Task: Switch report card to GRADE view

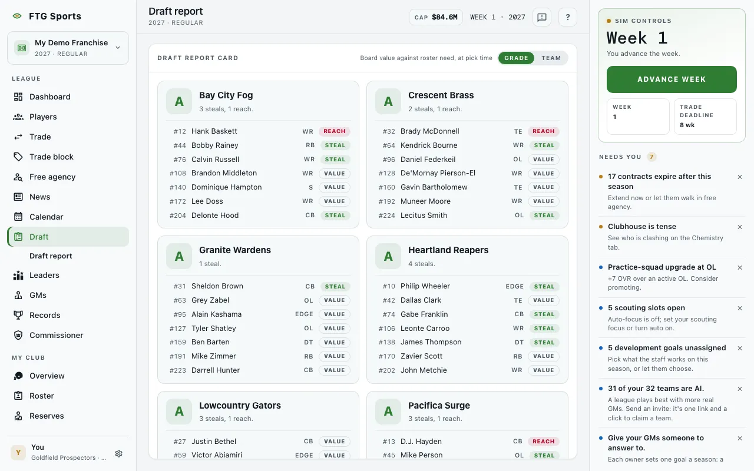Action: point(516,58)
